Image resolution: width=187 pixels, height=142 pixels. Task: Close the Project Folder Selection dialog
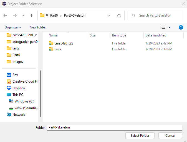(x=183, y=4)
